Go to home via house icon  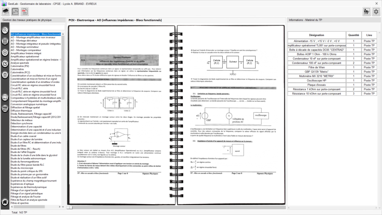click(5, 202)
